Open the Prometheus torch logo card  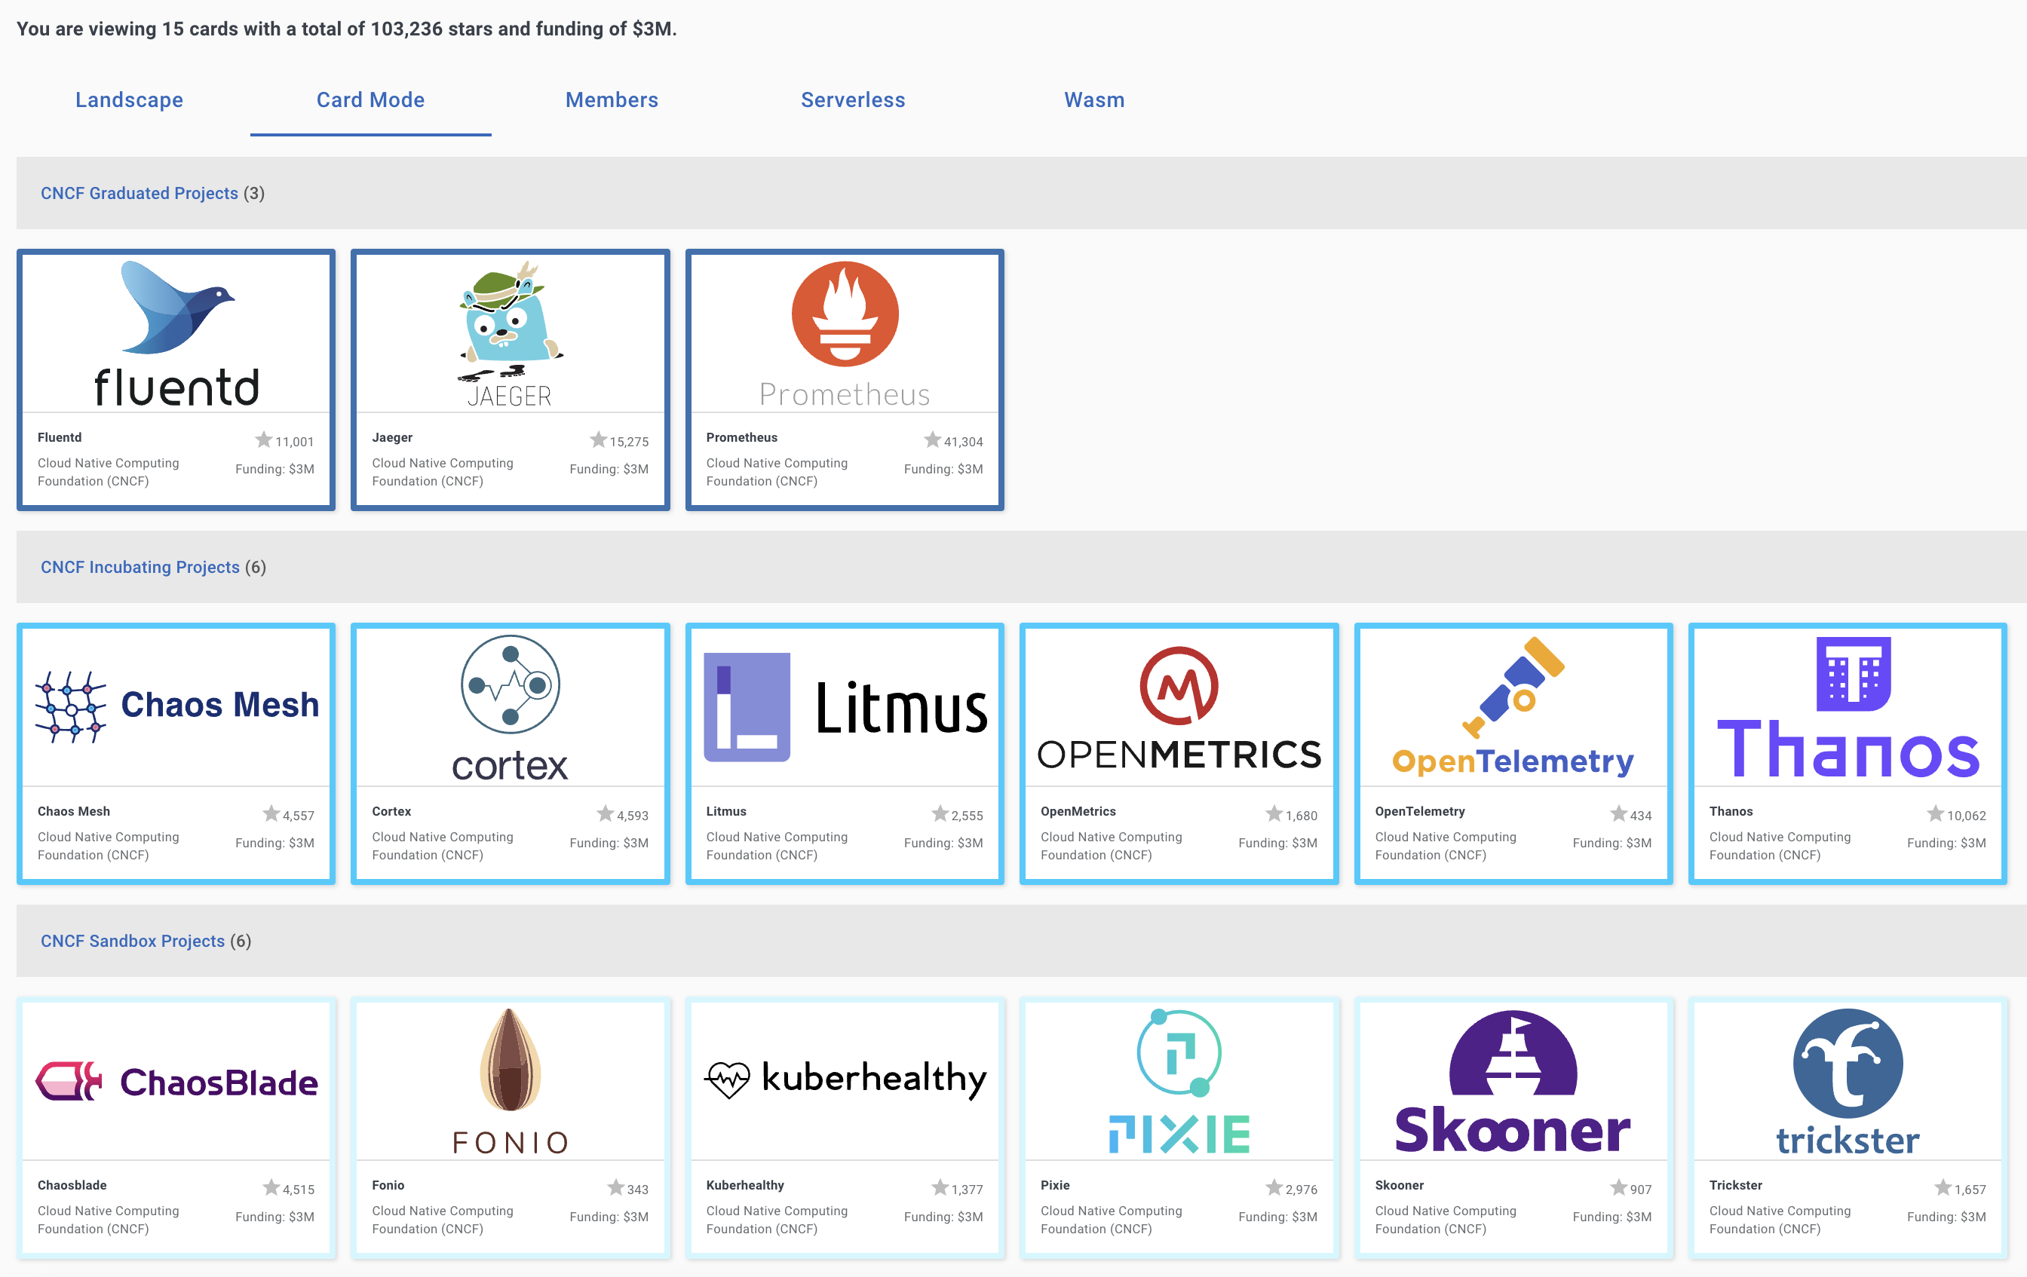coord(845,314)
